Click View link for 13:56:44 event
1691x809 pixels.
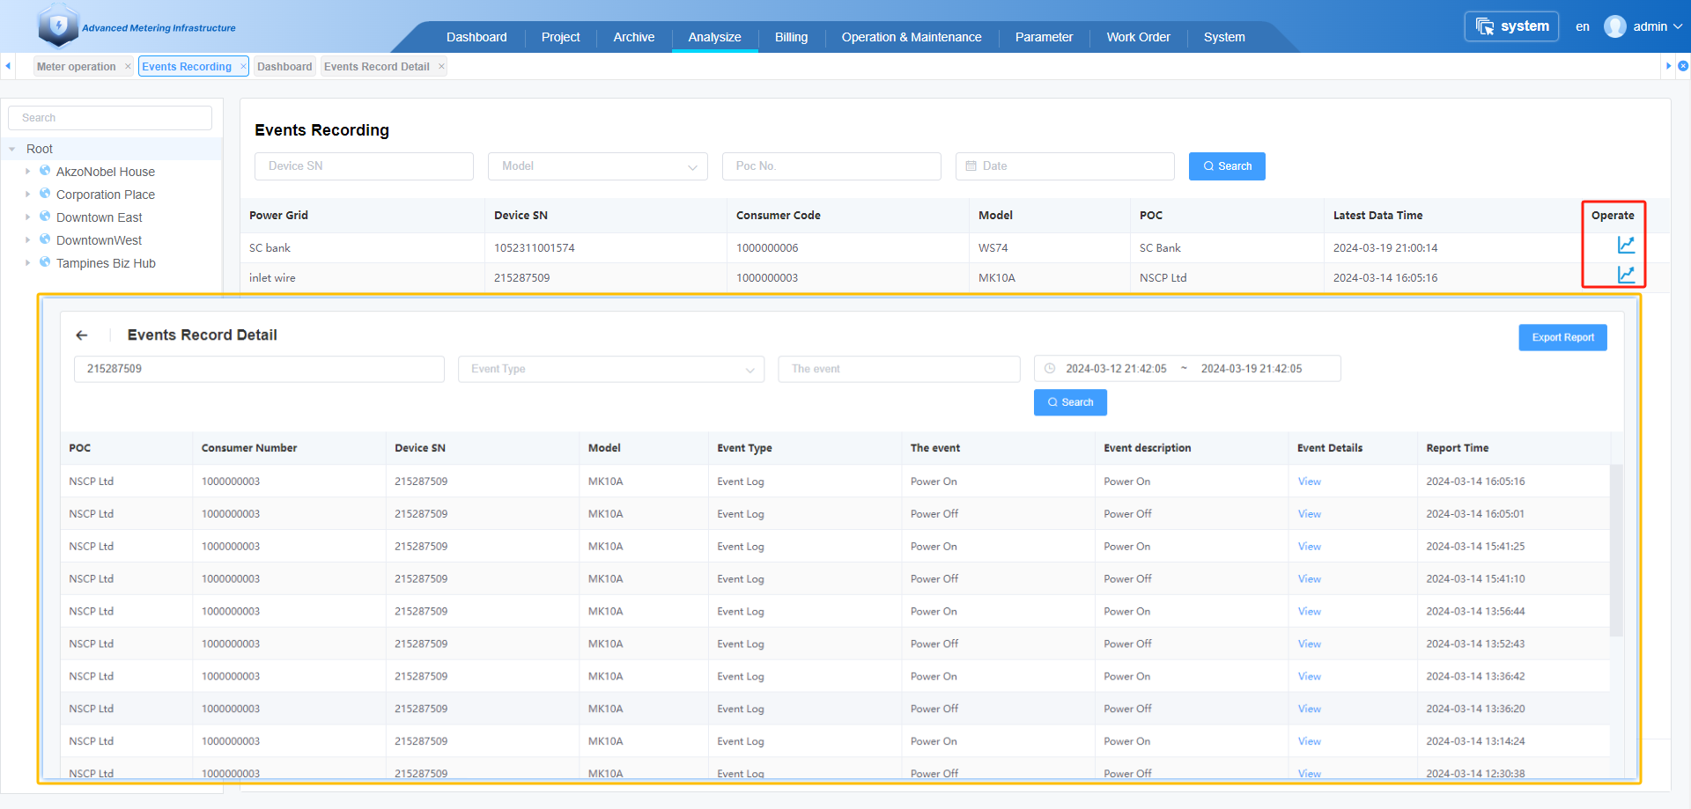[x=1309, y=611]
